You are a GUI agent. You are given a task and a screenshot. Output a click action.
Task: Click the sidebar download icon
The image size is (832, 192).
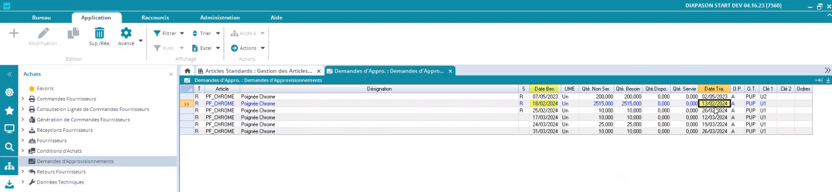(9, 184)
